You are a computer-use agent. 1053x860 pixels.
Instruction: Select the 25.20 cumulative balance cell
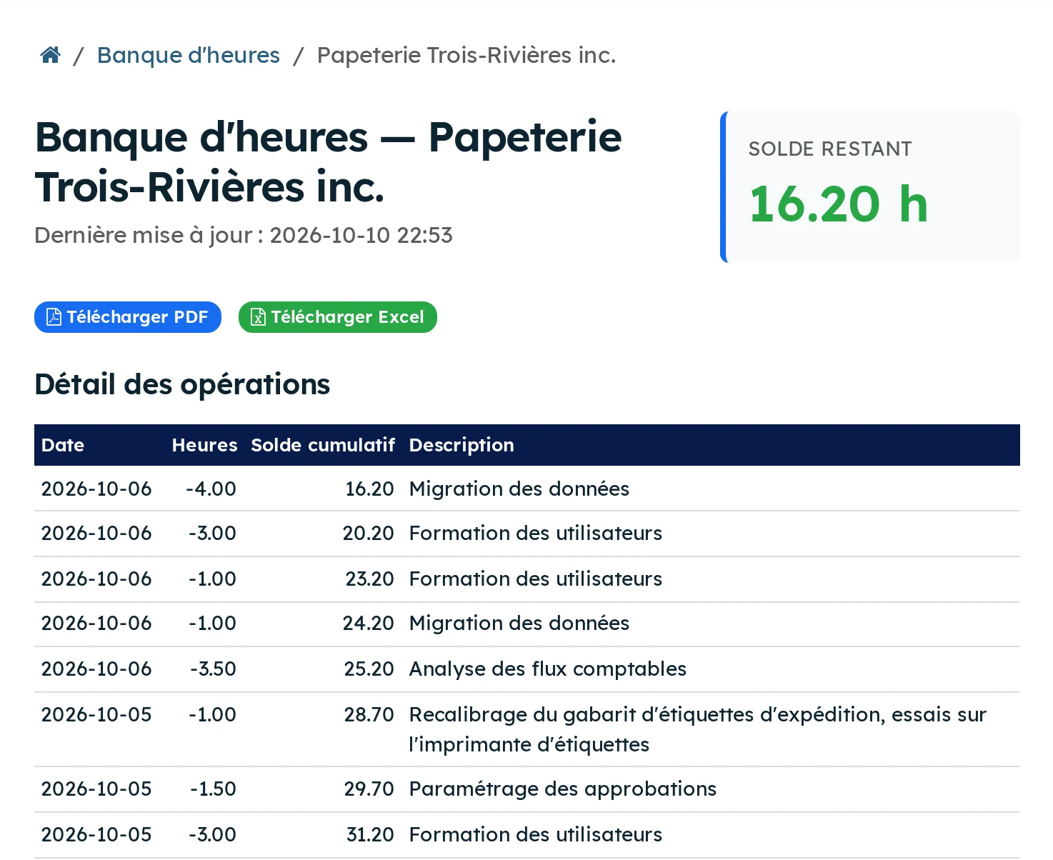pyautogui.click(x=369, y=669)
